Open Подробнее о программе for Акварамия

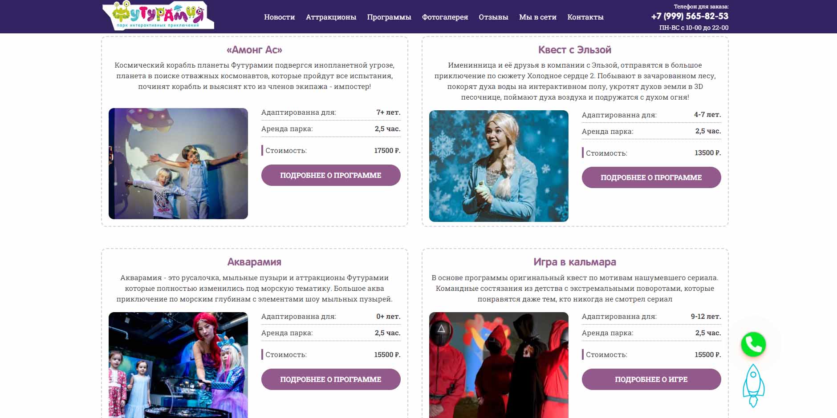pyautogui.click(x=331, y=379)
